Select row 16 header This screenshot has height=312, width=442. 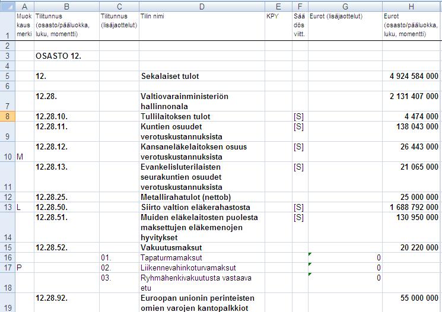pos(7,257)
